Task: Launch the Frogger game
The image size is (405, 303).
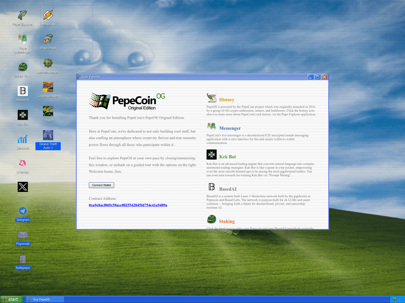Action: pos(48,111)
